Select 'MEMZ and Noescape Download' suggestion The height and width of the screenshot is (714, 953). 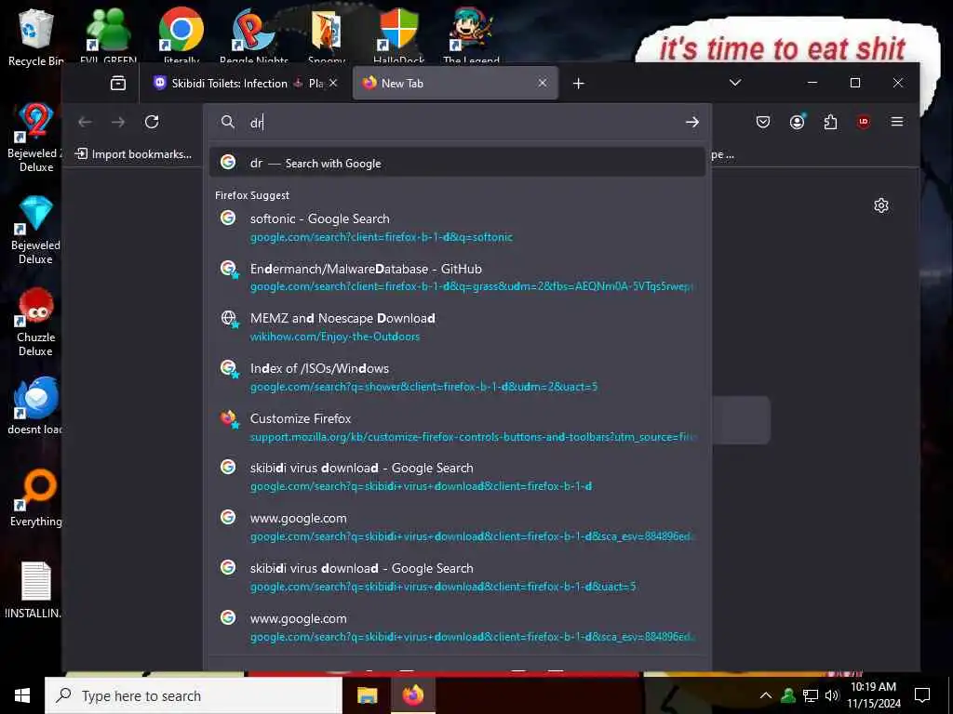pyautogui.click(x=457, y=326)
